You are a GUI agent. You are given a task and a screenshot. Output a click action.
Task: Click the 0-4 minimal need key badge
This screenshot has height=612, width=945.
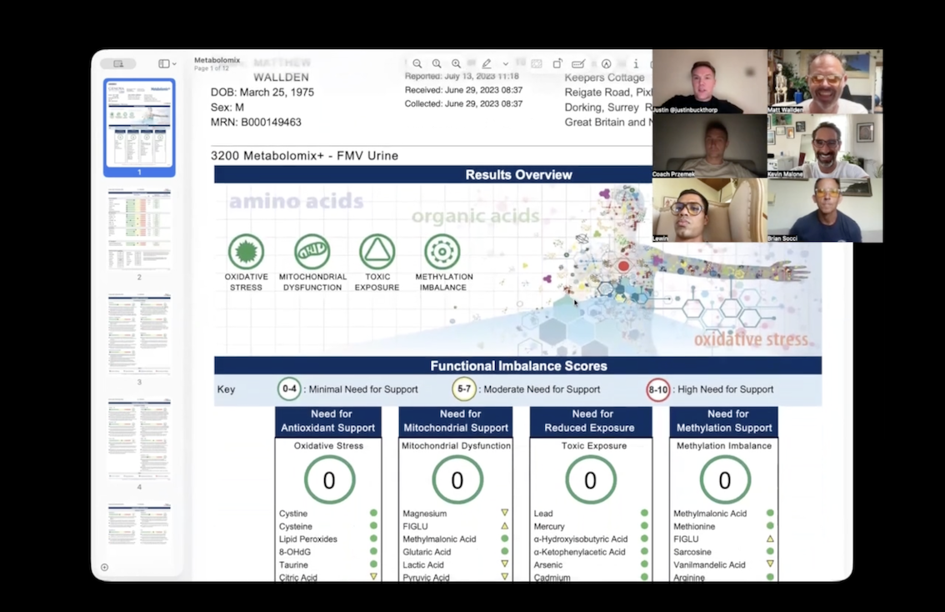(x=289, y=389)
